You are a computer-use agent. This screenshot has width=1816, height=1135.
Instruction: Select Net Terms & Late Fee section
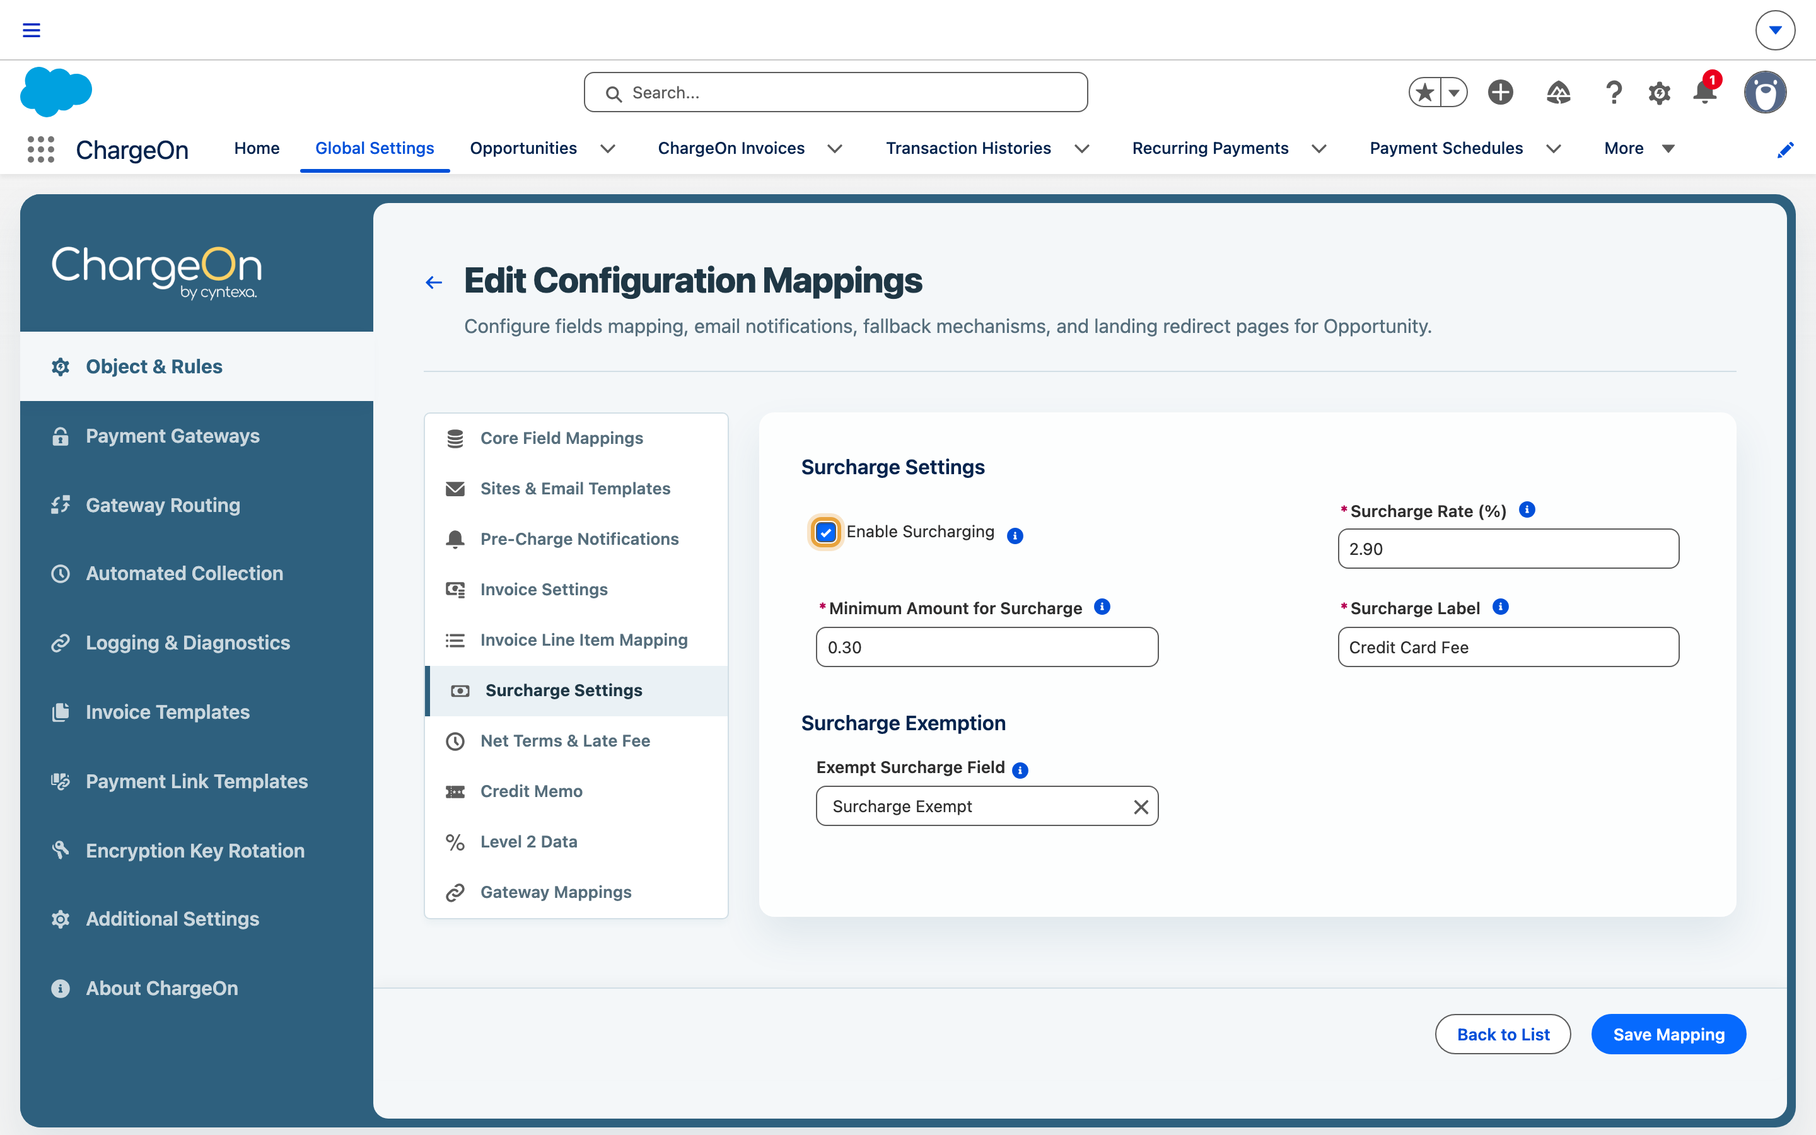coord(576,740)
